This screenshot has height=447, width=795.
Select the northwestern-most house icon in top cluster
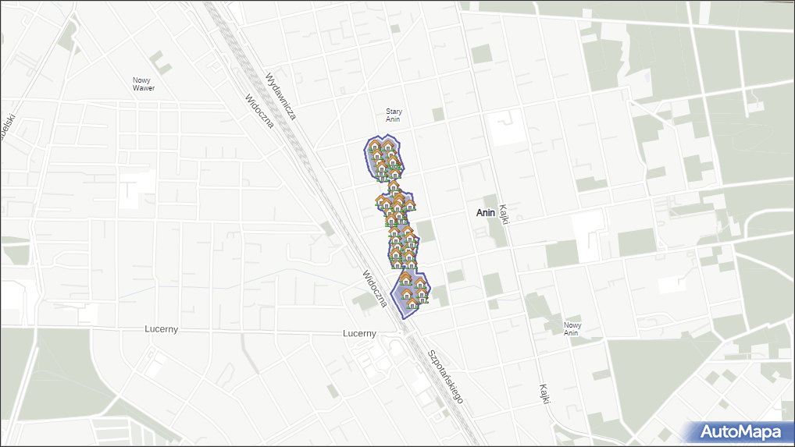(375, 147)
